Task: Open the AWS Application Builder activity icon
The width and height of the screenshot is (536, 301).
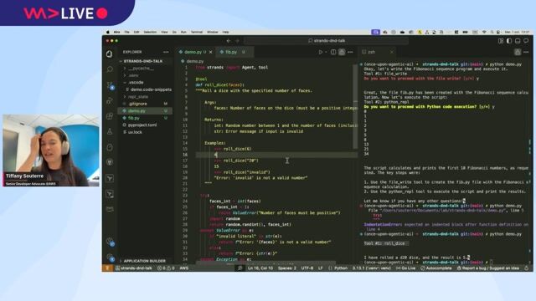Action: tap(110, 209)
